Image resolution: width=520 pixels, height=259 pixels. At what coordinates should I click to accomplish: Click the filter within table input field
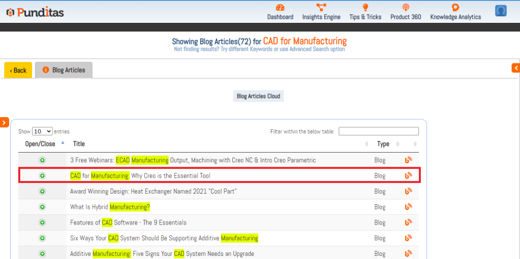[378, 131]
